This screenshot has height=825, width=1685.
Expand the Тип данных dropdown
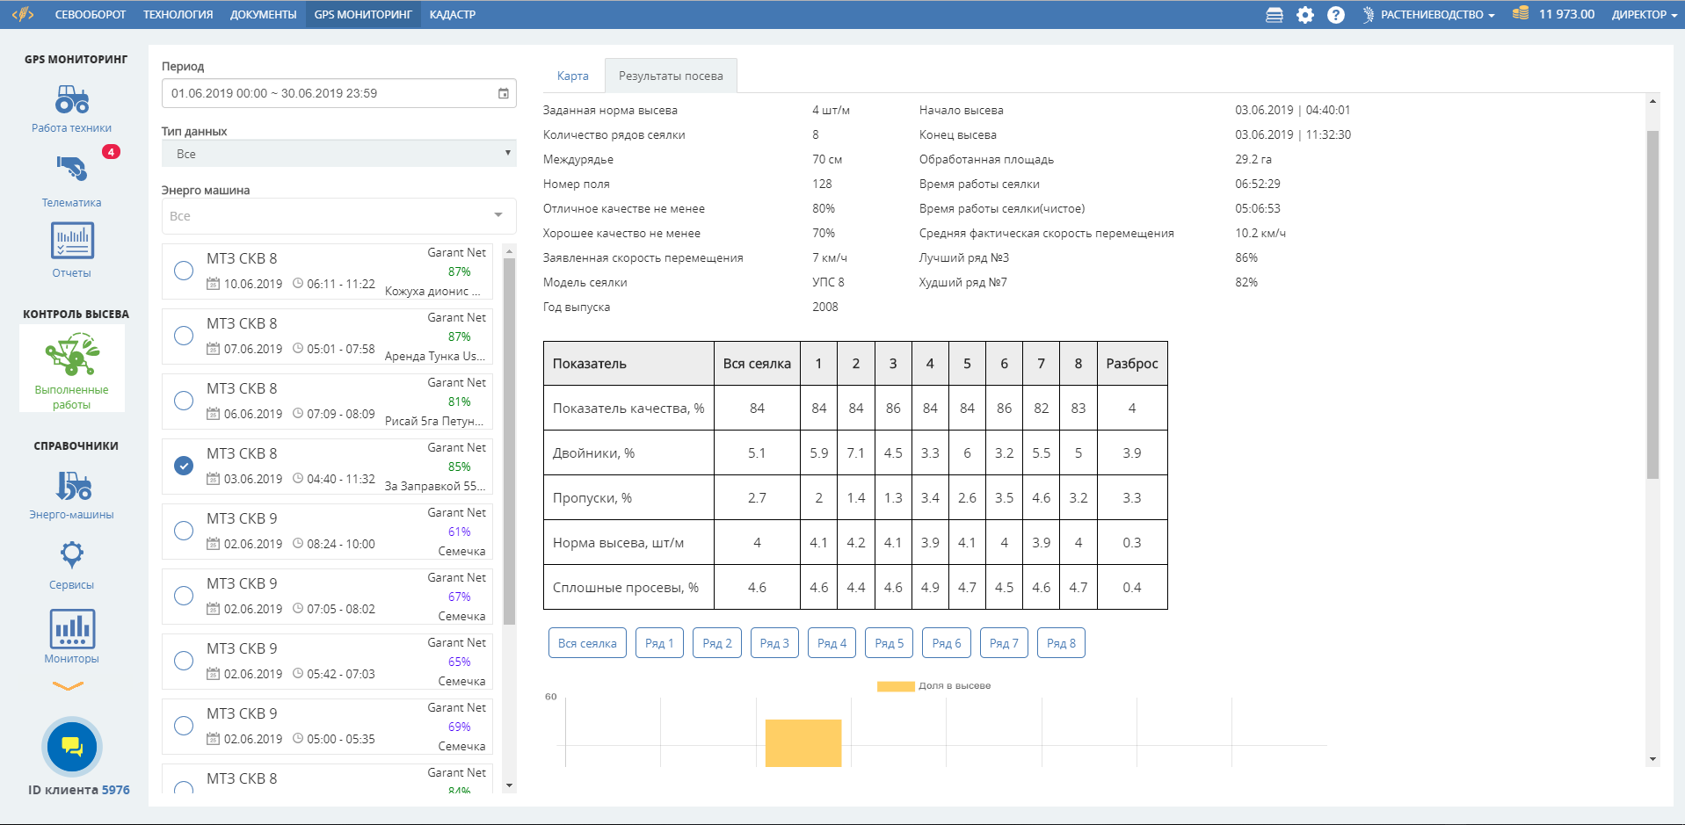[338, 154]
